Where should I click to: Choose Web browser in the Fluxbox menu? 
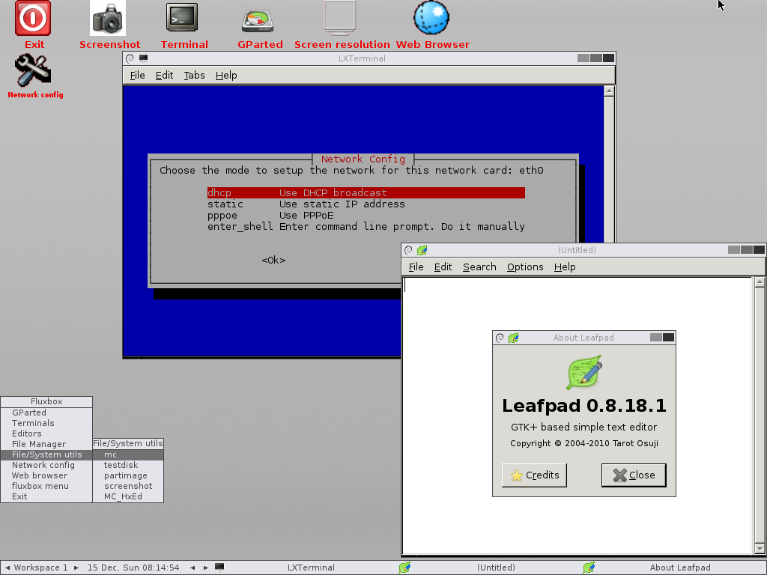point(46,475)
